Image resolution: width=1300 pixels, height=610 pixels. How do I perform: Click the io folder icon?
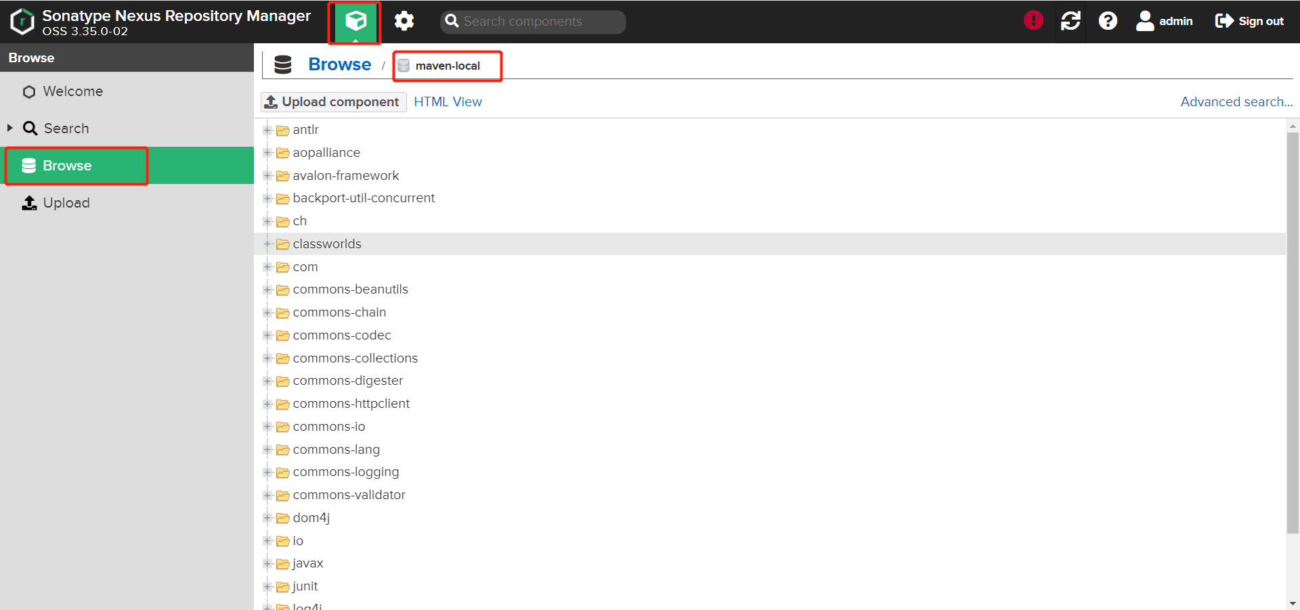pos(283,541)
